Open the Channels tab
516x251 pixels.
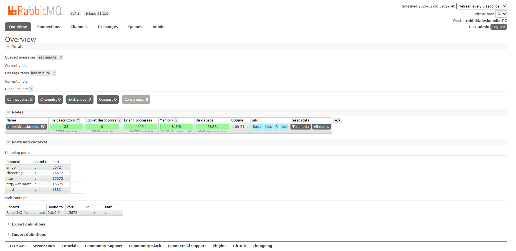coord(79,27)
